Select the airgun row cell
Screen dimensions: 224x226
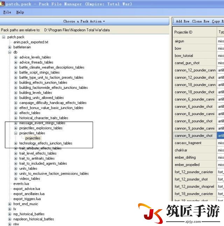tap(195, 41)
